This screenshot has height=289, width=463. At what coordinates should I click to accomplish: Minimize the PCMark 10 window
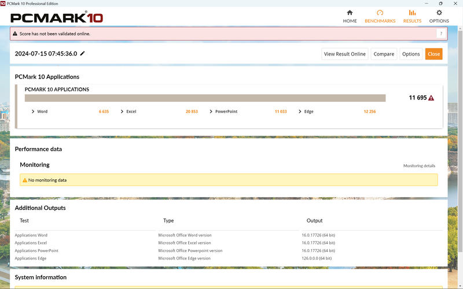tap(427, 3)
